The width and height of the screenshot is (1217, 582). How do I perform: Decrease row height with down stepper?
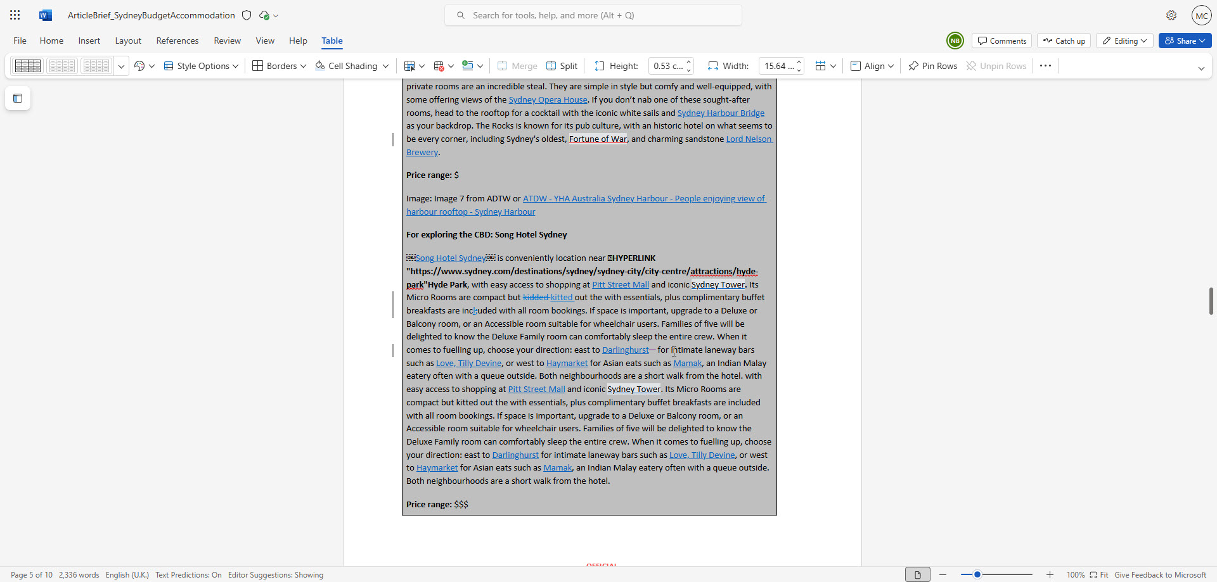(689, 70)
